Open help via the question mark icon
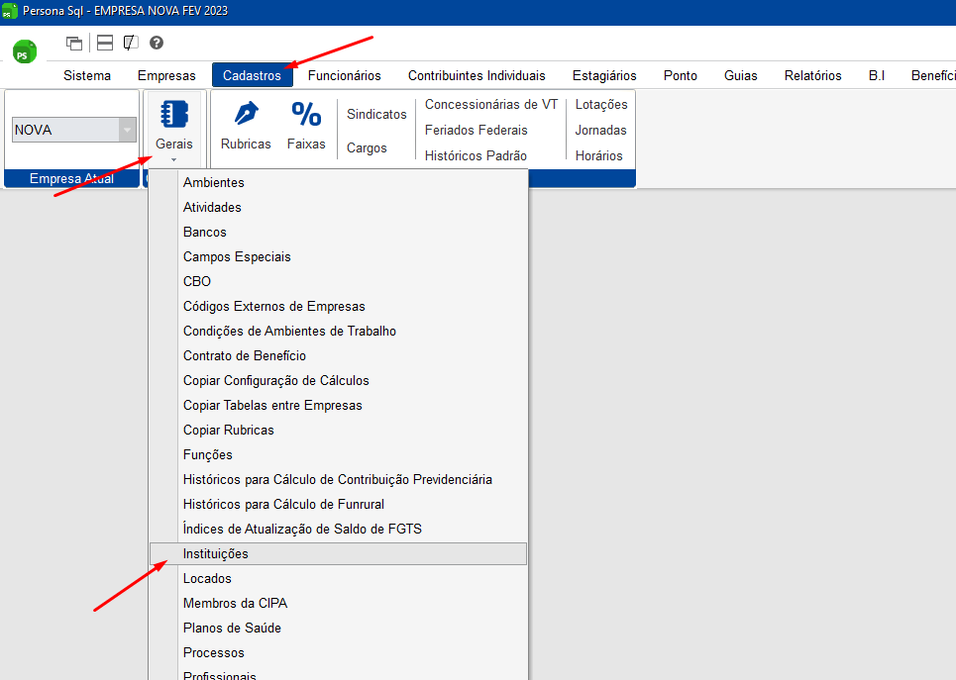This screenshot has width=956, height=680. point(157,43)
